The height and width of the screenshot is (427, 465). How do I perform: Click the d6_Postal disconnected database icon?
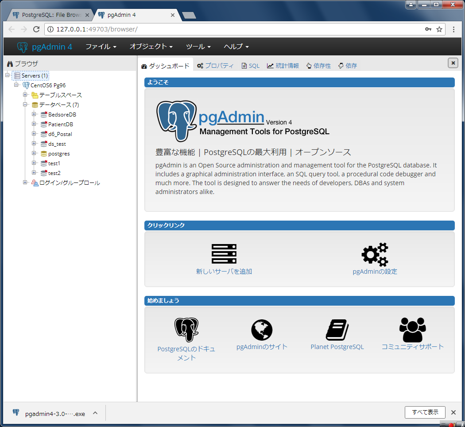[44, 134]
